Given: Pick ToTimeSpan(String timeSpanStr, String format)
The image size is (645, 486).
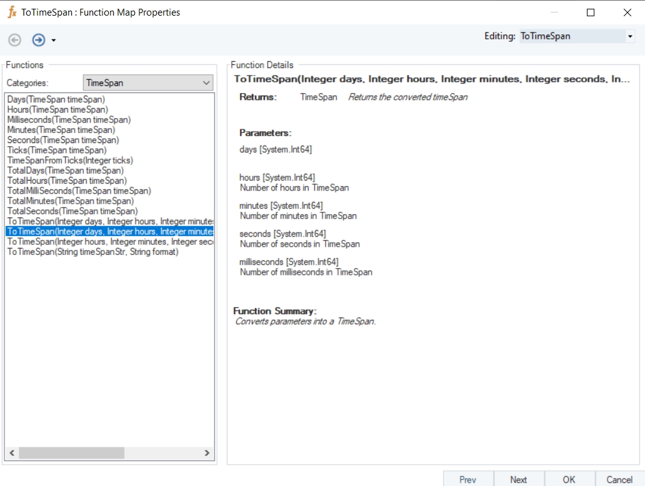Looking at the screenshot, I should [x=92, y=252].
